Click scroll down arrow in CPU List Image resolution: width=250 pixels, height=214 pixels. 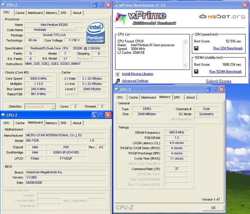[185, 65]
